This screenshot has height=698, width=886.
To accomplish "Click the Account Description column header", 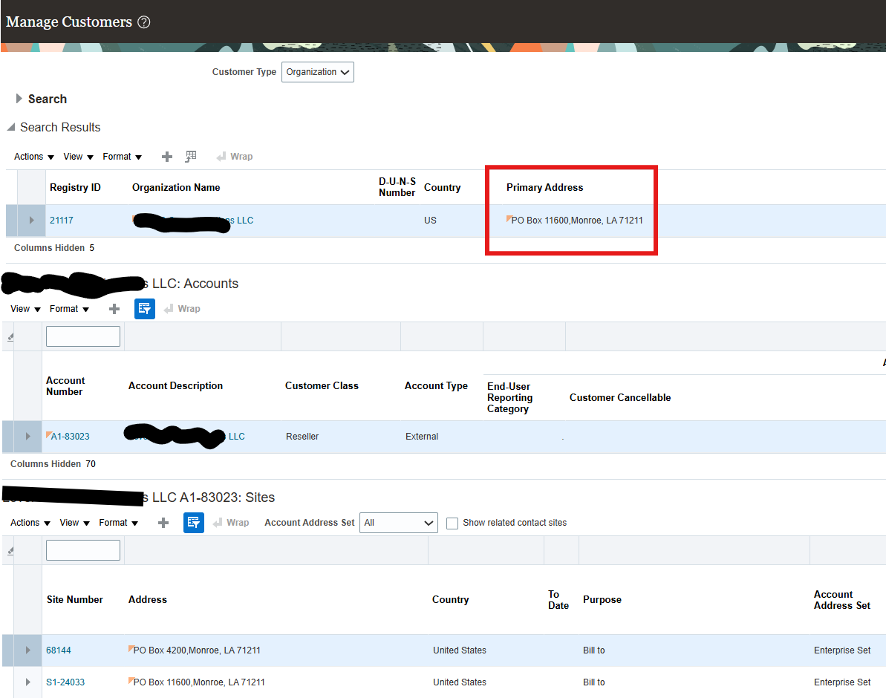I will pos(175,386).
